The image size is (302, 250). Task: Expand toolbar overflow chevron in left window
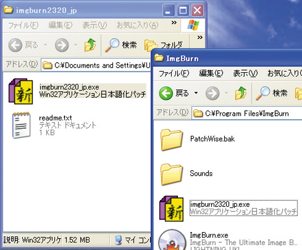200,37
